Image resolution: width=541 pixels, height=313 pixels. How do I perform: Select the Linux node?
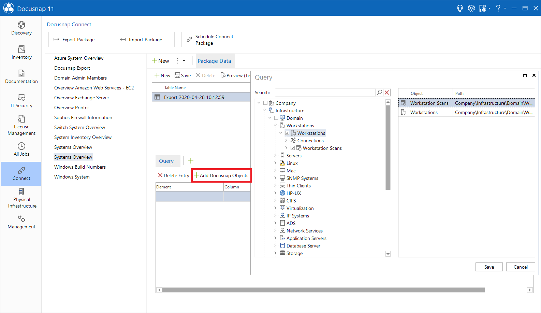click(292, 163)
